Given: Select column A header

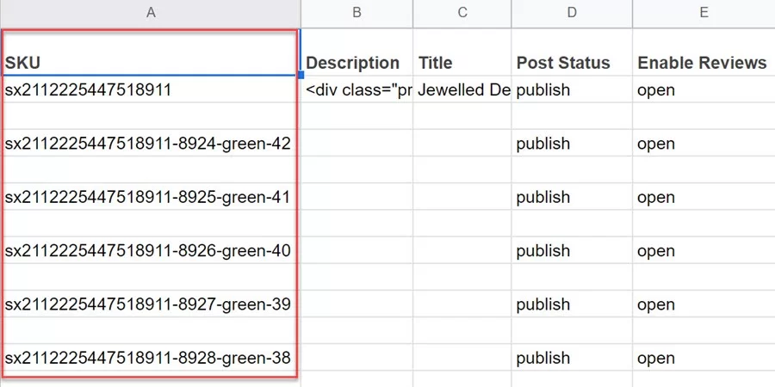Looking at the screenshot, I should 151,12.
